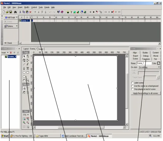163x141 pixels.
Task: Select the Rectangle tool
Action: click(28, 72)
